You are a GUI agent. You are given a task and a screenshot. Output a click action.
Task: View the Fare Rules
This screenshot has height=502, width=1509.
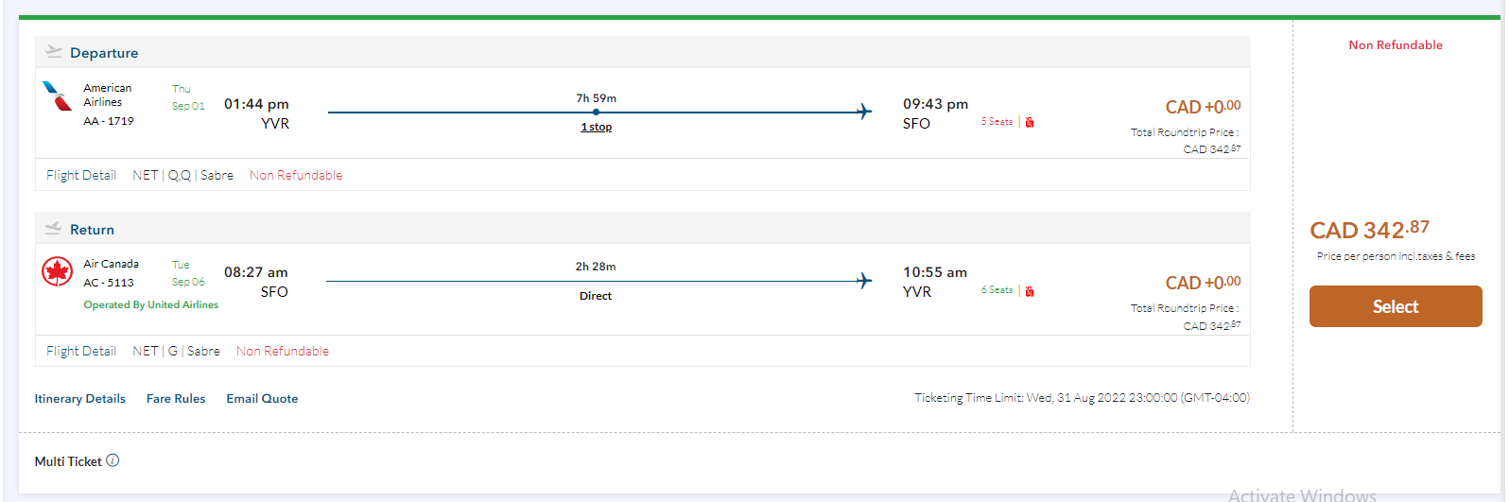click(176, 399)
